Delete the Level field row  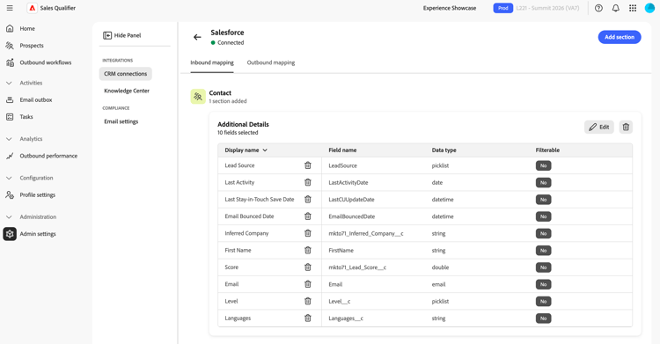point(308,301)
